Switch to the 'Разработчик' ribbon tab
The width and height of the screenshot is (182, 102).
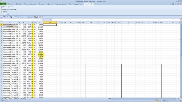(x=78, y=4)
